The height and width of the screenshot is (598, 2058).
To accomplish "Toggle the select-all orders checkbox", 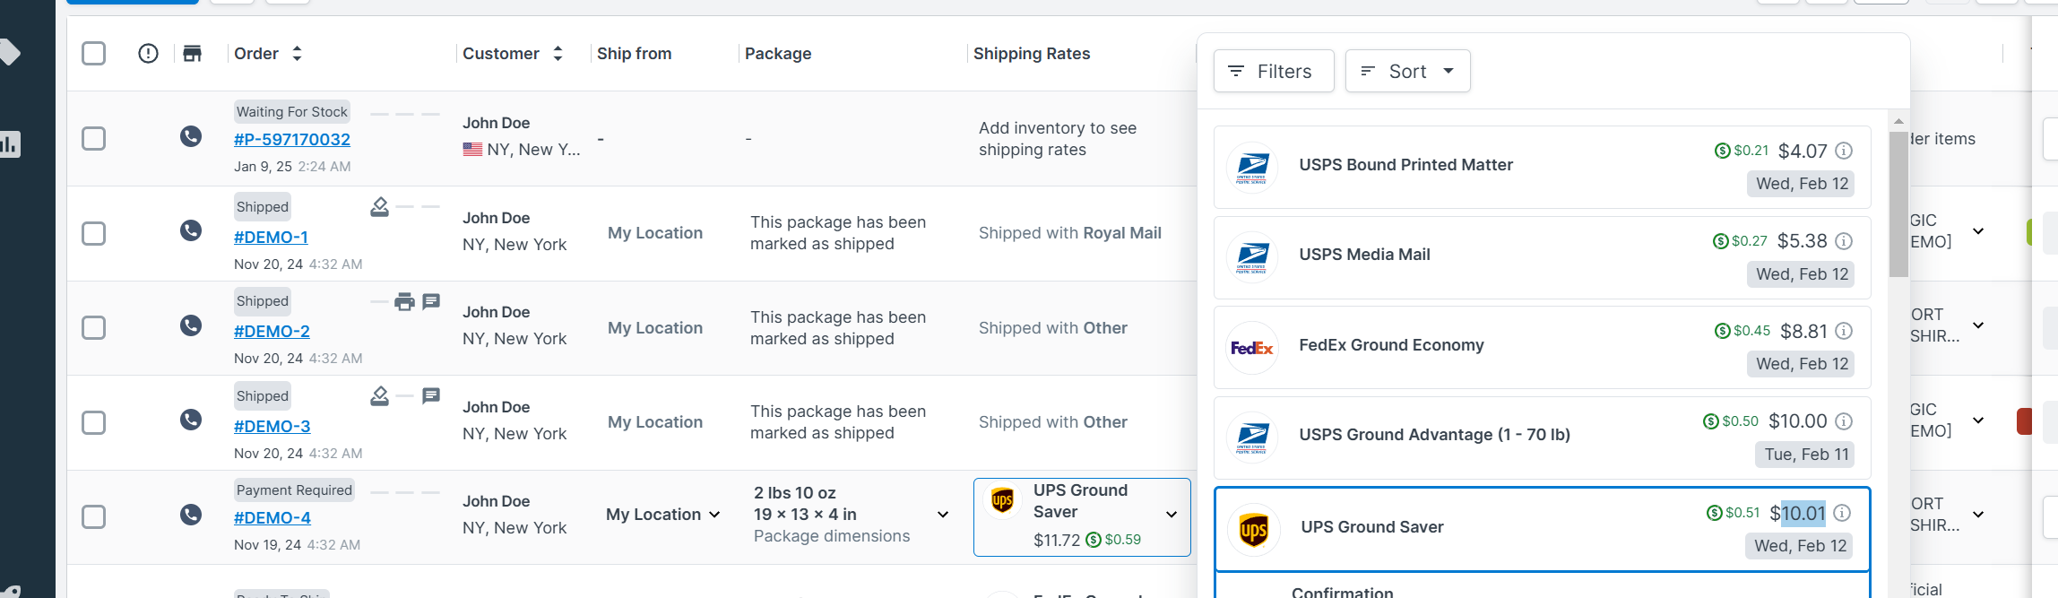I will [93, 54].
